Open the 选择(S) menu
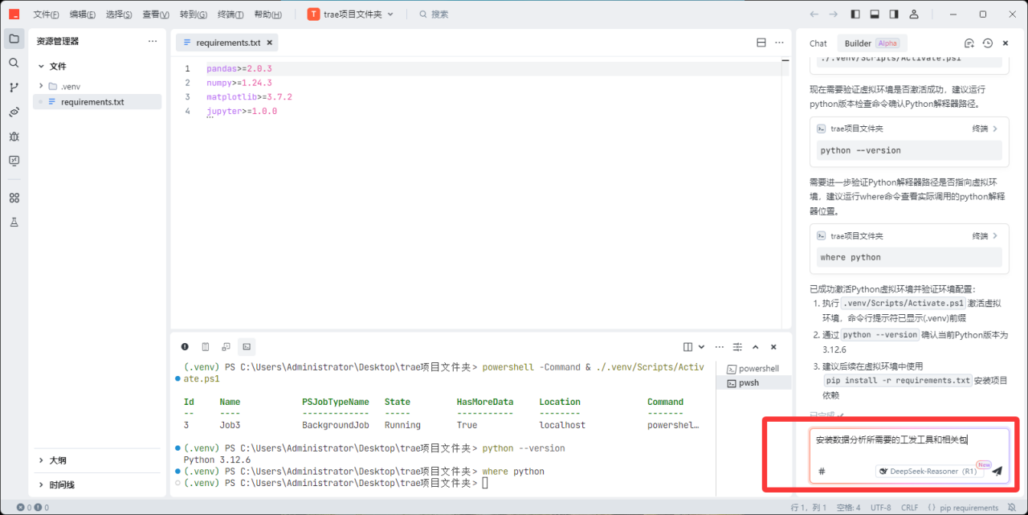Screen dimensions: 1028x515 tap(119, 14)
